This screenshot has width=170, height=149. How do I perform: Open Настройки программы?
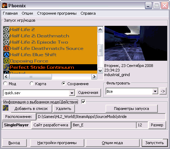tap(57, 143)
